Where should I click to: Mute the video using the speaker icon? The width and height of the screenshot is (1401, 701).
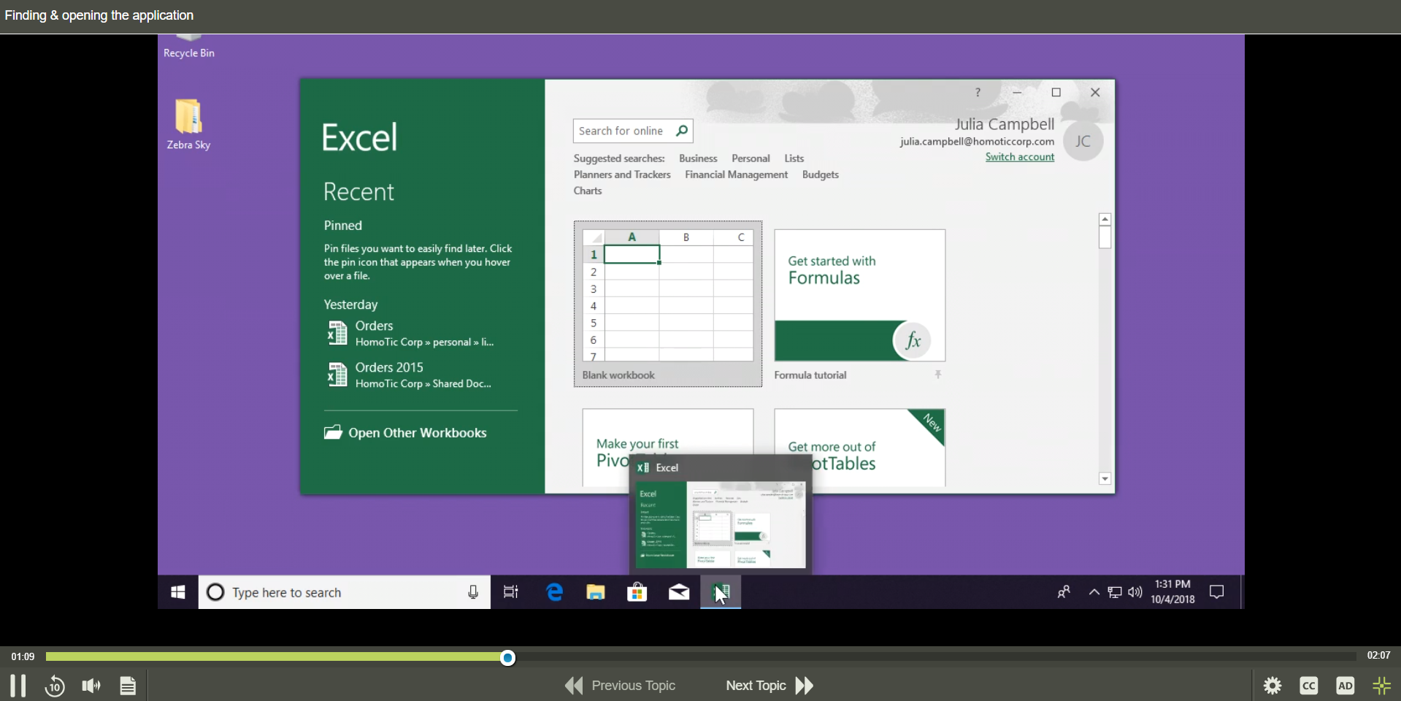(x=90, y=685)
